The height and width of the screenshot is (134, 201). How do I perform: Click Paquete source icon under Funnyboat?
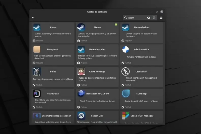coord(34,63)
